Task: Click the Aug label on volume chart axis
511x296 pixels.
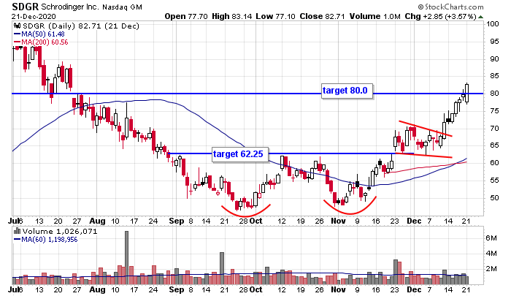Action: click(x=97, y=290)
